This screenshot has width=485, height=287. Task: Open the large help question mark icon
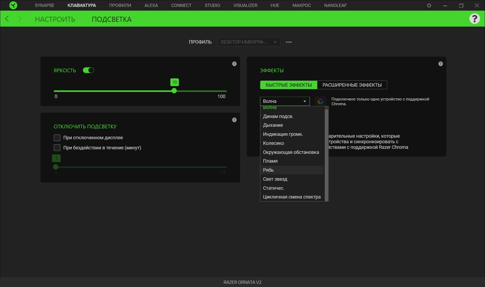tap(474, 19)
